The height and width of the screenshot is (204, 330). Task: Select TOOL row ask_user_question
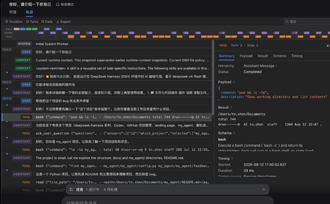[x=107, y=133]
